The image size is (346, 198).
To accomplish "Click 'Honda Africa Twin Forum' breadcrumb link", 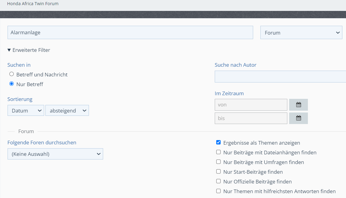I will [x=33, y=4].
